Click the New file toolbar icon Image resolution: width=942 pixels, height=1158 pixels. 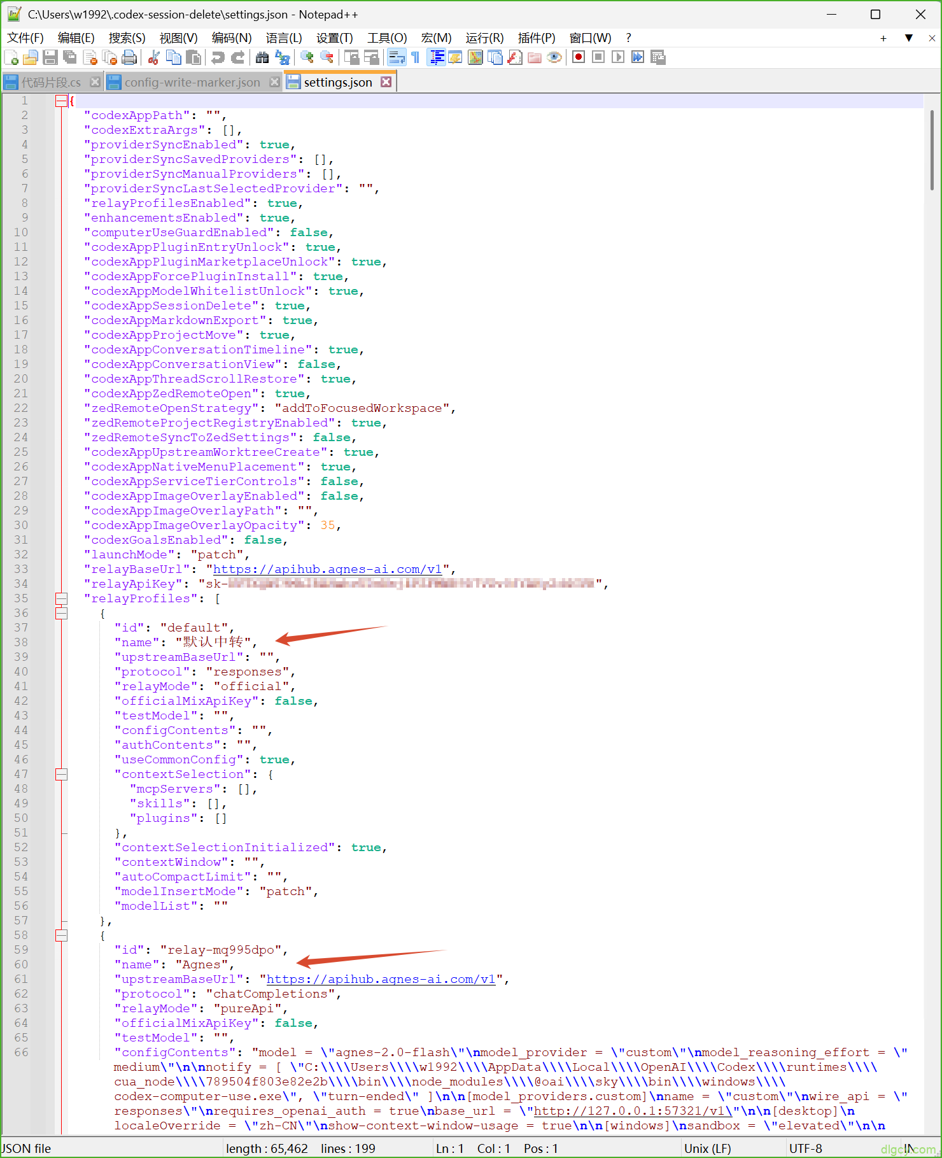click(11, 58)
